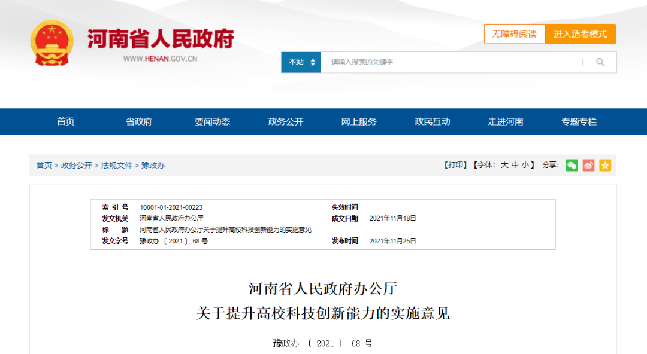This screenshot has width=647, height=354.
Task: Click the search magnifier icon
Action: [600, 62]
